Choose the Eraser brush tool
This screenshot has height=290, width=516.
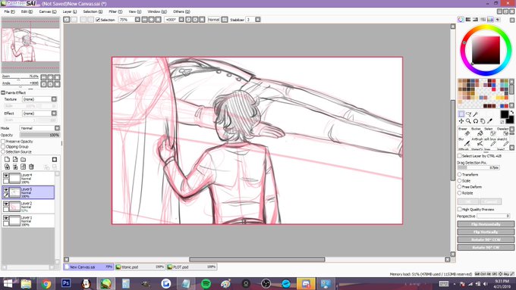click(x=464, y=131)
